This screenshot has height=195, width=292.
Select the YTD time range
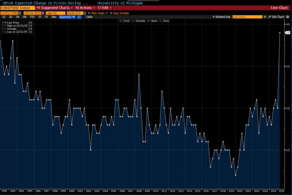(x=32, y=17)
